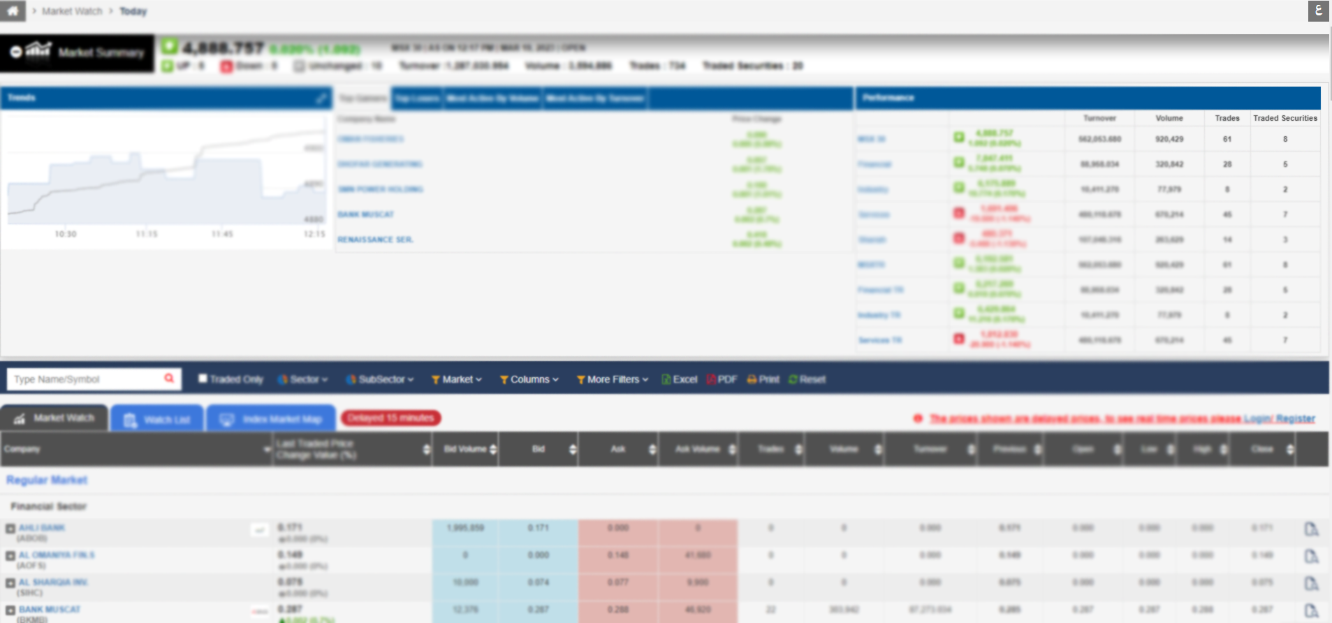Image resolution: width=1332 pixels, height=623 pixels.
Task: Expand the AHLI BANK row
Action: click(10, 529)
